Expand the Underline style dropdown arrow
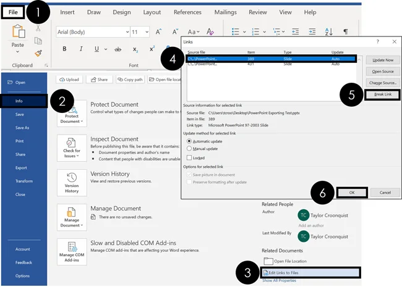 (x=106, y=49)
